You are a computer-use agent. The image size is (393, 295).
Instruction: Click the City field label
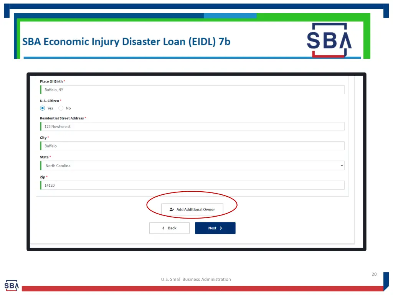[x=43, y=138]
